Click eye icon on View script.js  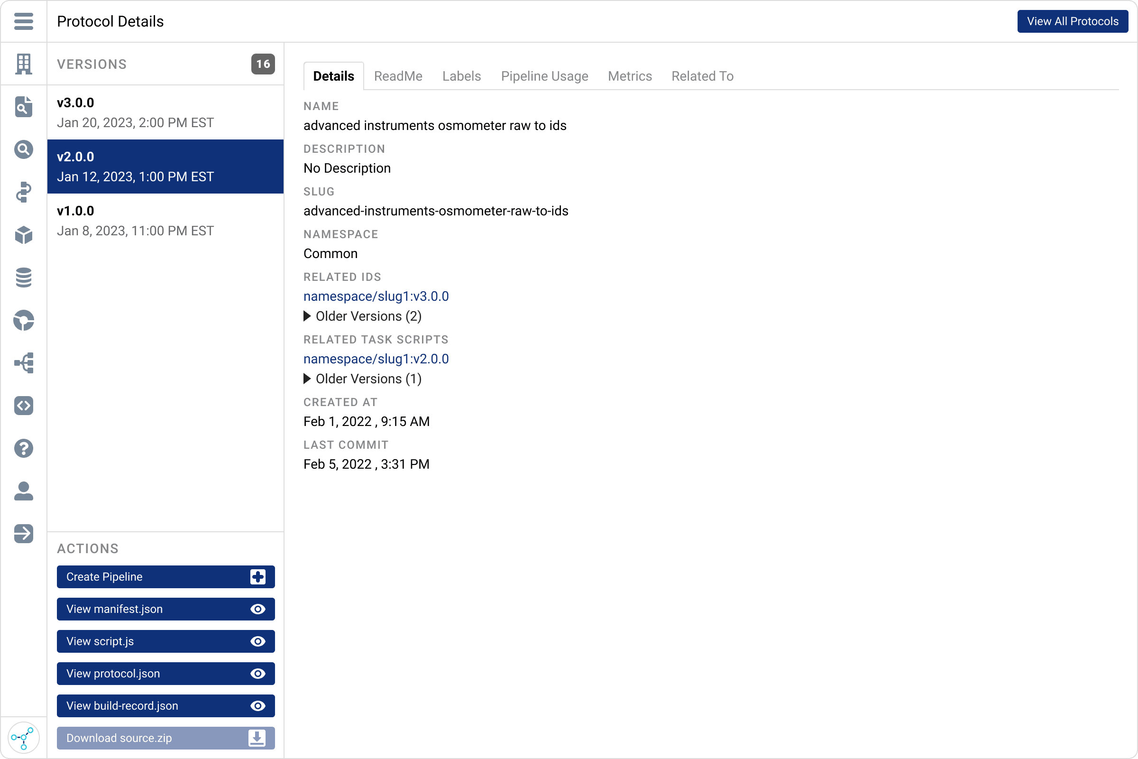pos(258,641)
